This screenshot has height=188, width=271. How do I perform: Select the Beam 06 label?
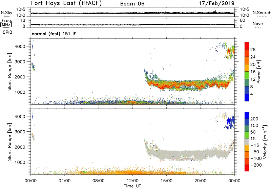point(132,4)
